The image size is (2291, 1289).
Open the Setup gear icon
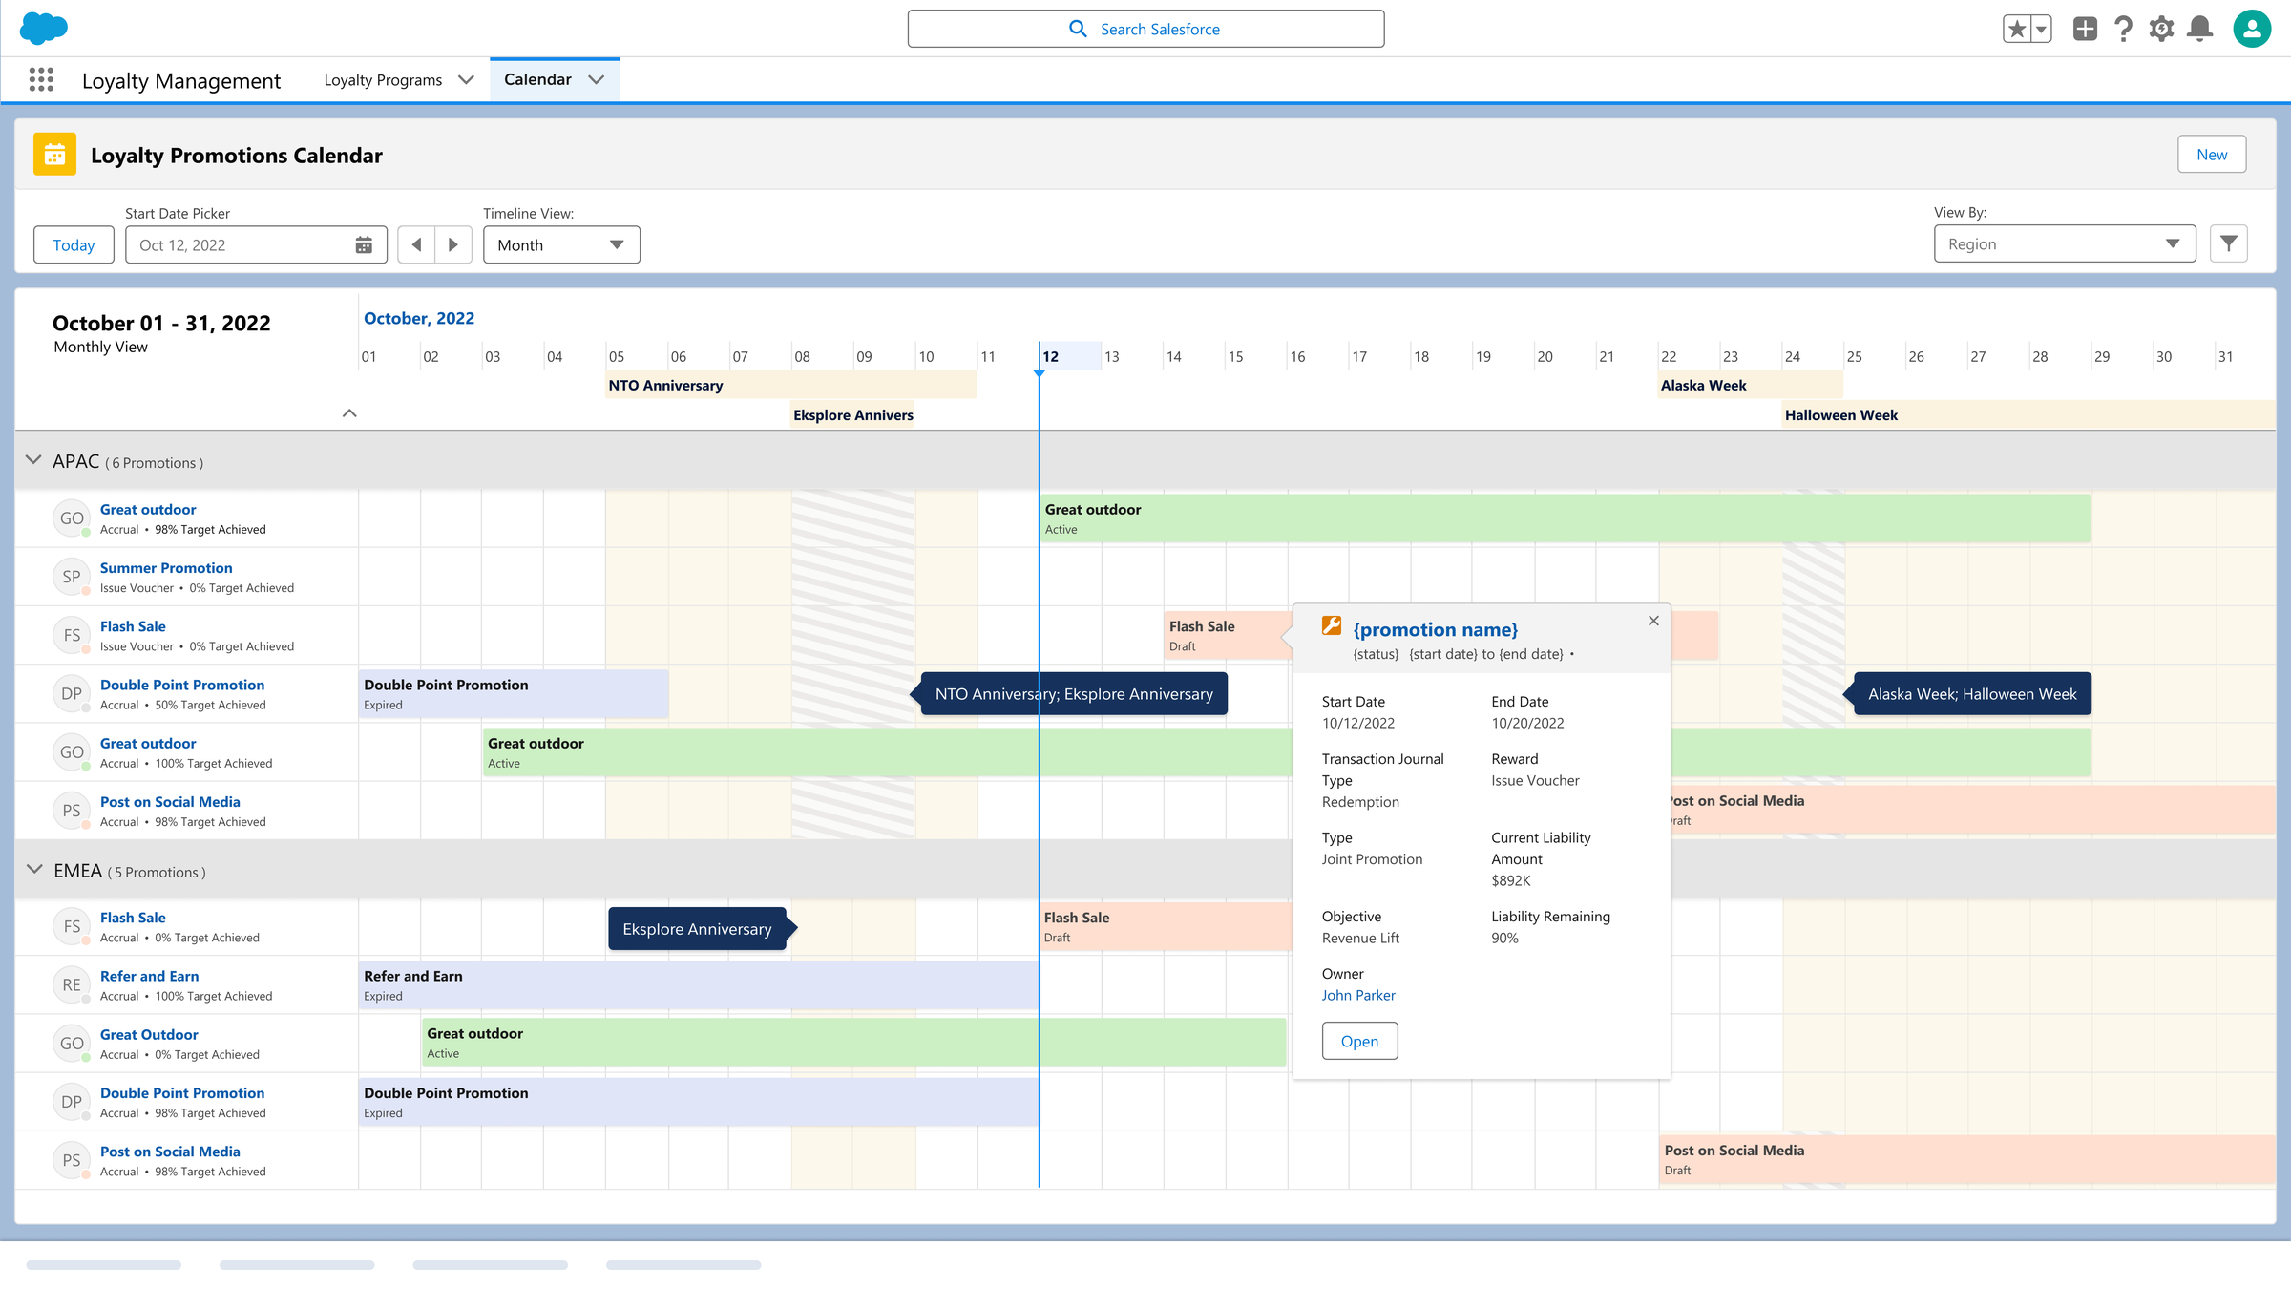tap(2161, 29)
